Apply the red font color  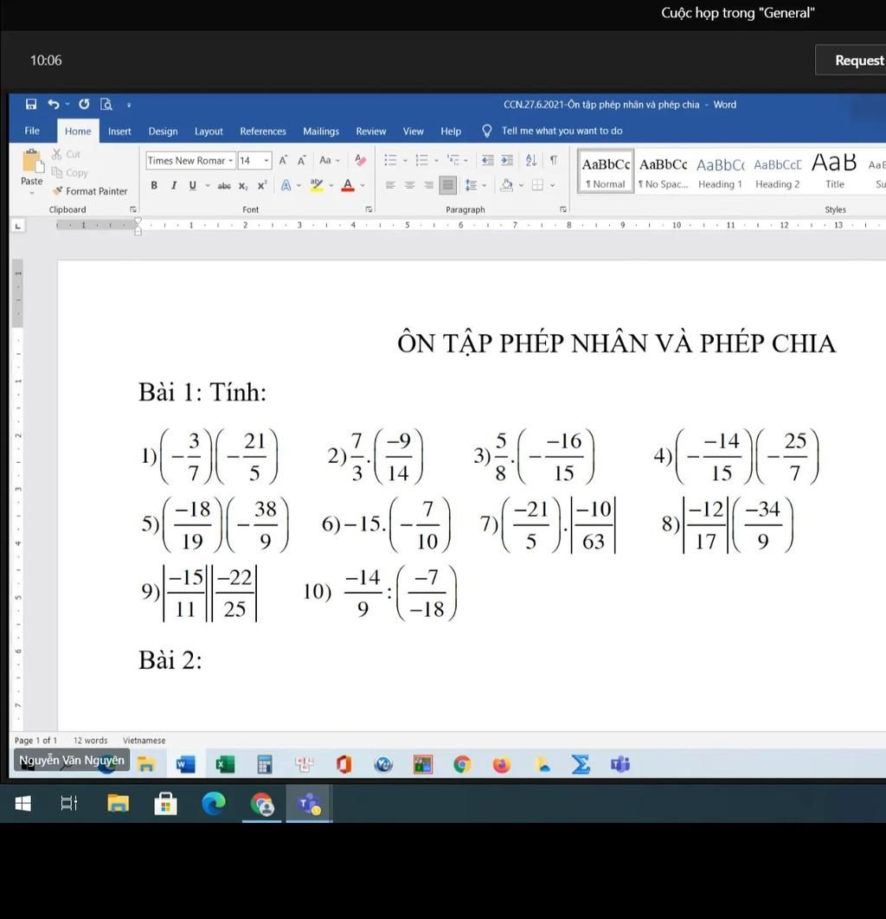348,185
